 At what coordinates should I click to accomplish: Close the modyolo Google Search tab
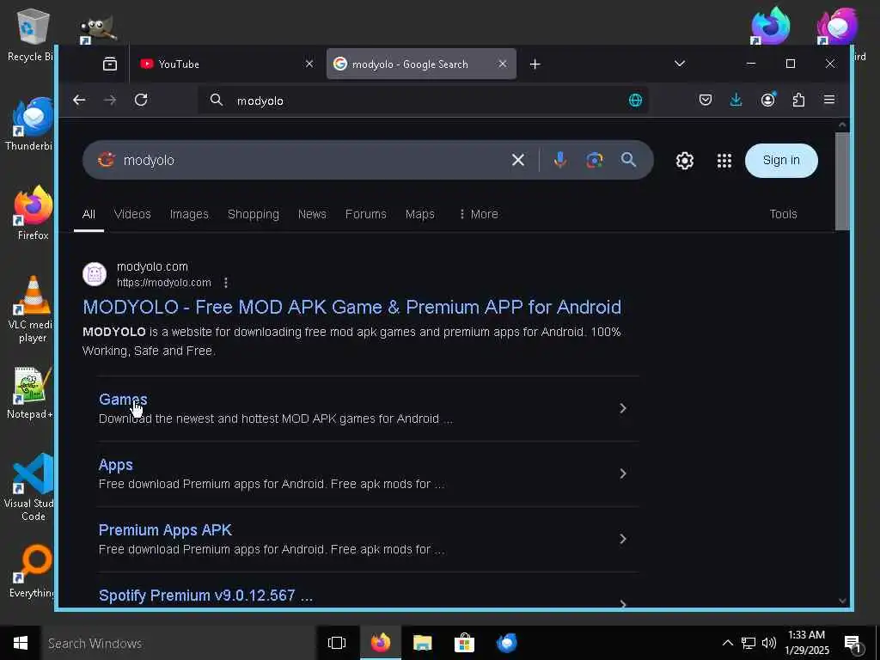(x=502, y=64)
